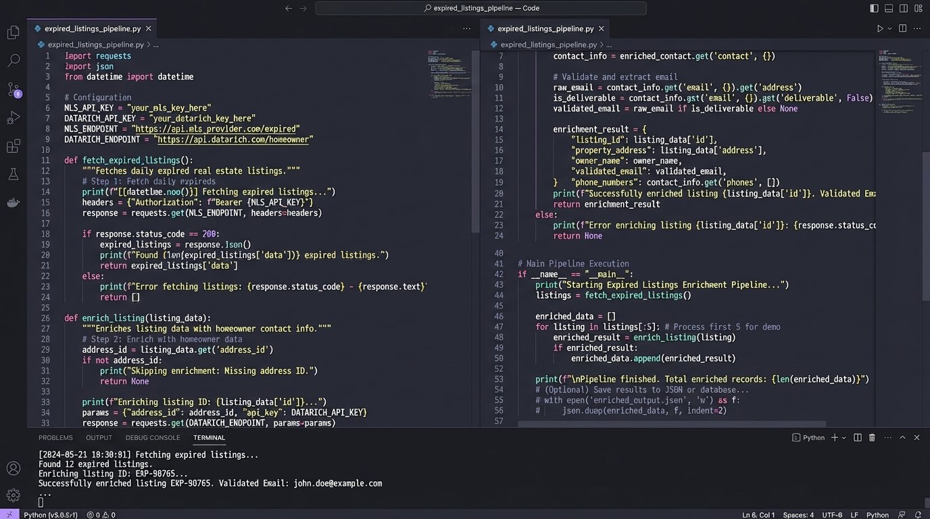Open the Source Control view

tap(14, 89)
